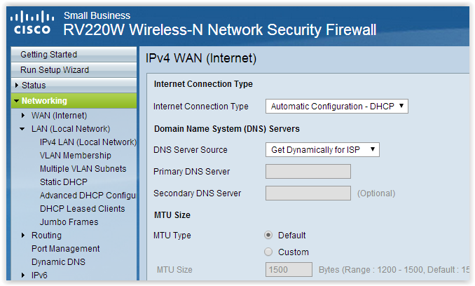Viewport: 475px width, 286px height.
Task: Open Jumbo Frames settings page
Action: 69,222
